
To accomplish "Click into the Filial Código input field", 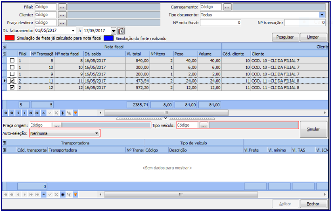I will 46,7.
